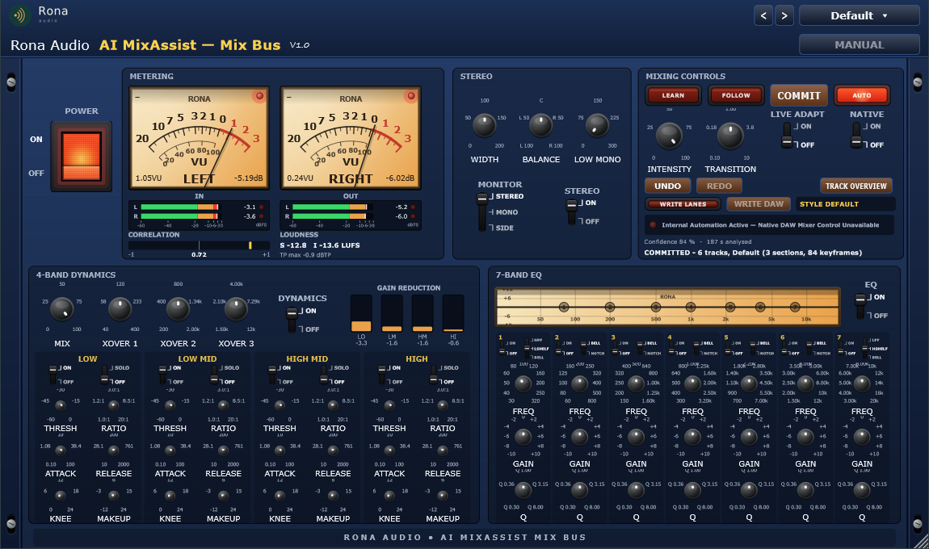
Task: Click the WRITE LANES button
Action: (683, 204)
